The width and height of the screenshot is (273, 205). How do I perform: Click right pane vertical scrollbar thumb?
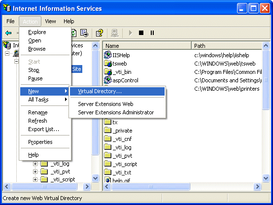pos(266,80)
